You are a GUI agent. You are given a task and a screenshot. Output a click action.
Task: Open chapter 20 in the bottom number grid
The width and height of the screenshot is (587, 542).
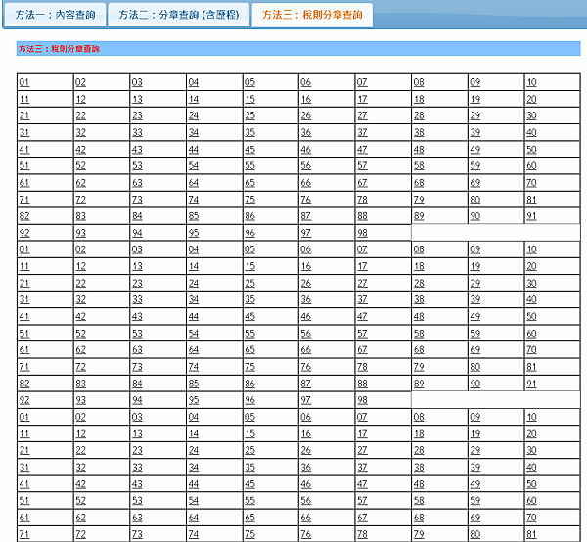pyautogui.click(x=531, y=433)
